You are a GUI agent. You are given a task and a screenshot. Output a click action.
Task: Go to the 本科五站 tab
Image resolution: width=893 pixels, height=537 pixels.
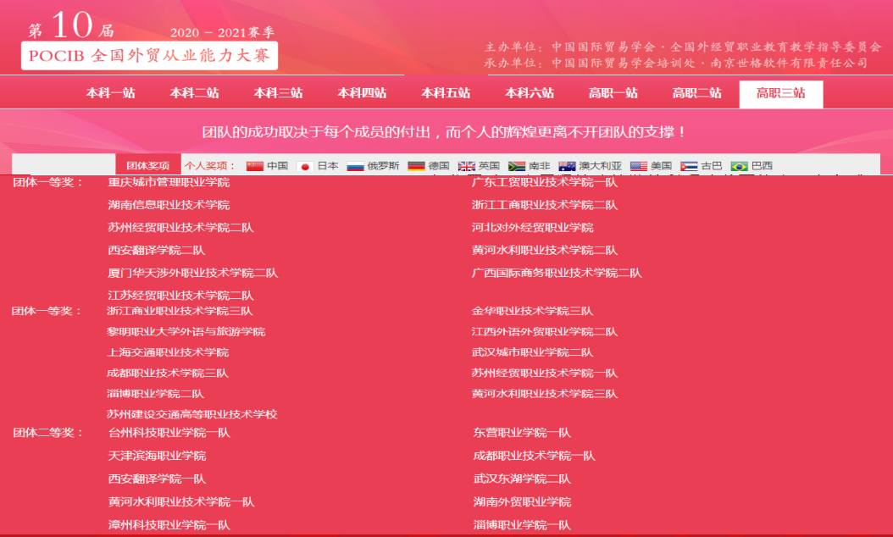pos(446,94)
